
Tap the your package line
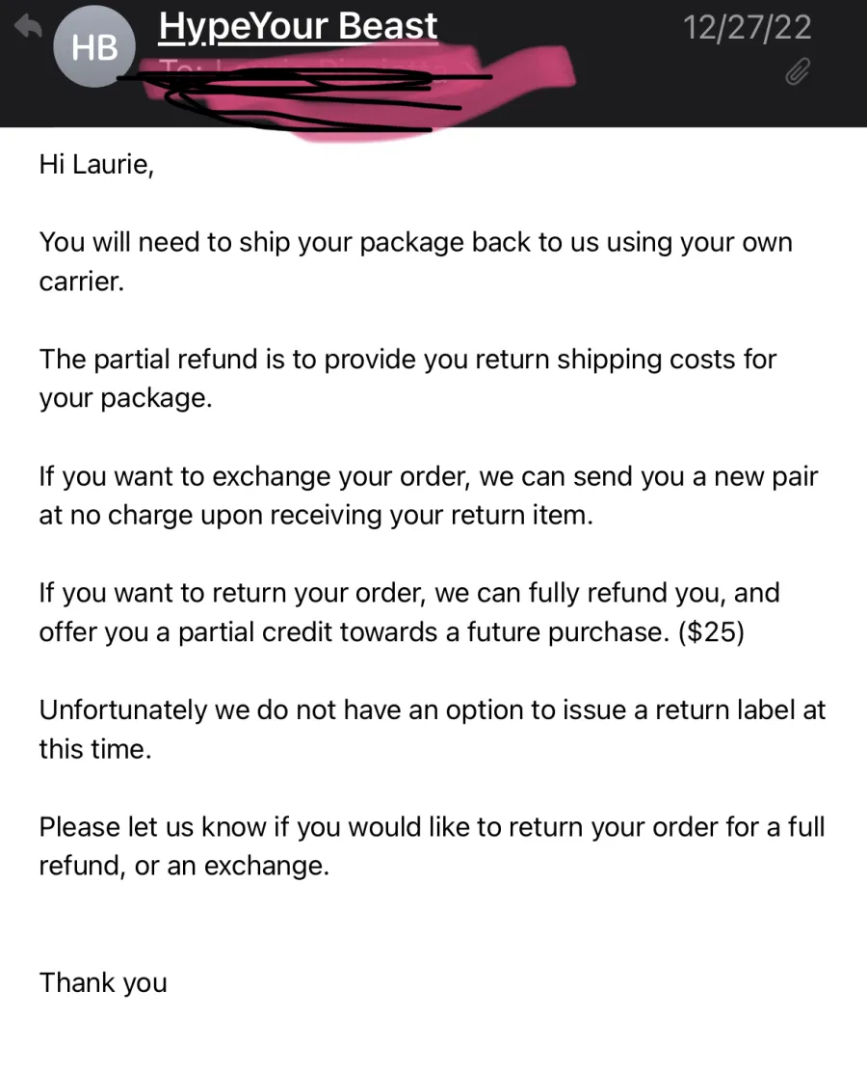pos(125,398)
